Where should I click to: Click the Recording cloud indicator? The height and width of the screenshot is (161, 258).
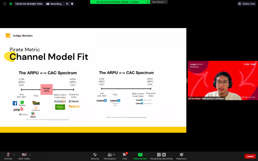[55, 4]
